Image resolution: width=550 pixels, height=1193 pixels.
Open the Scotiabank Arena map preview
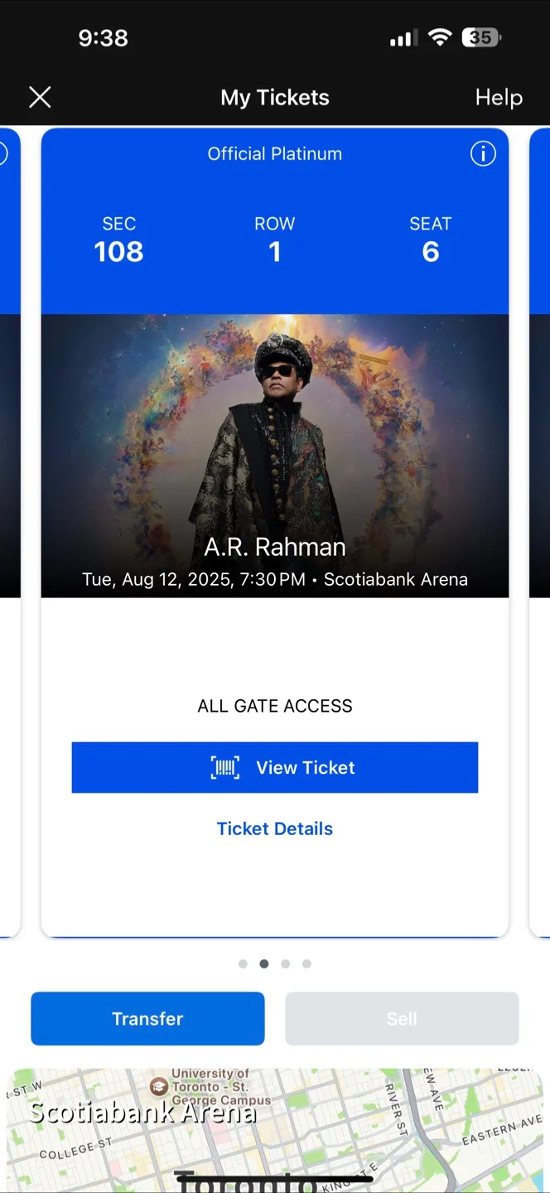pyautogui.click(x=275, y=1130)
